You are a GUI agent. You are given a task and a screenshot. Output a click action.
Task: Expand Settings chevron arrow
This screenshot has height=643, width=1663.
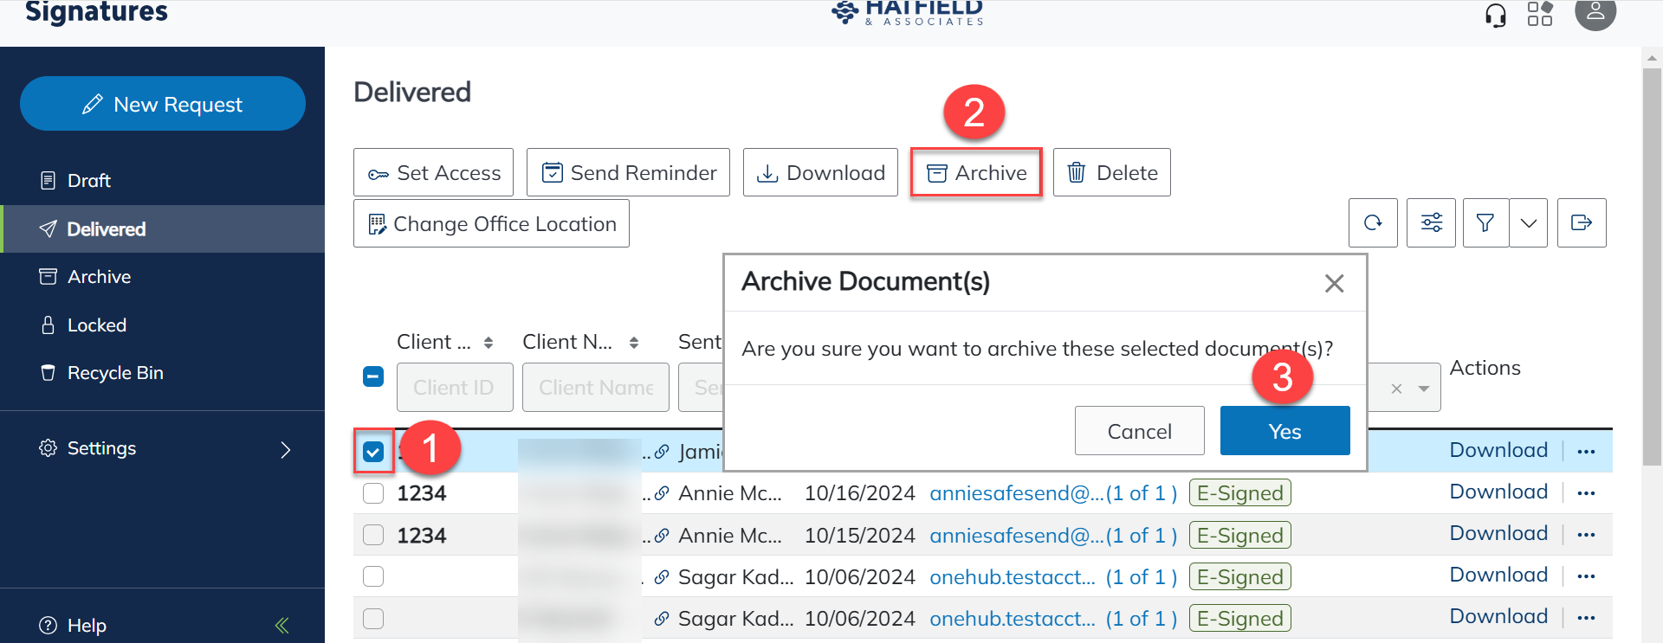[x=286, y=449]
